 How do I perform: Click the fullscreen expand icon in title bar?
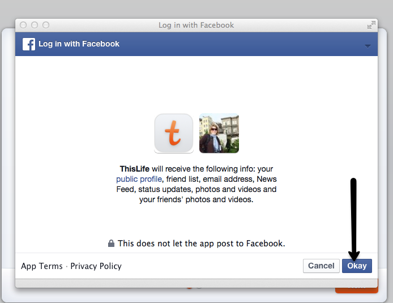[371, 25]
